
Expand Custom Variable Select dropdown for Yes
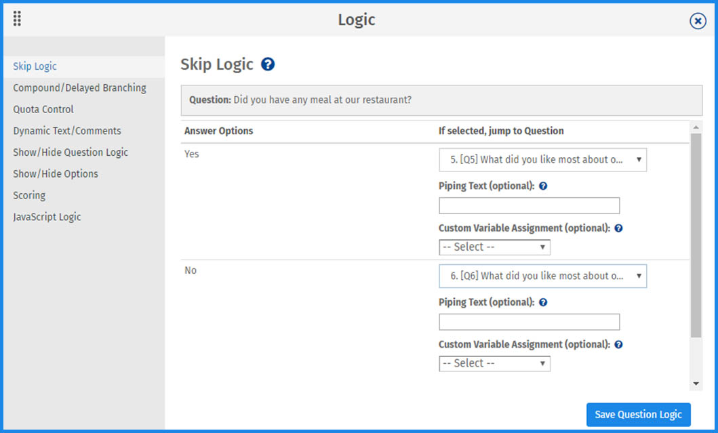coord(494,247)
